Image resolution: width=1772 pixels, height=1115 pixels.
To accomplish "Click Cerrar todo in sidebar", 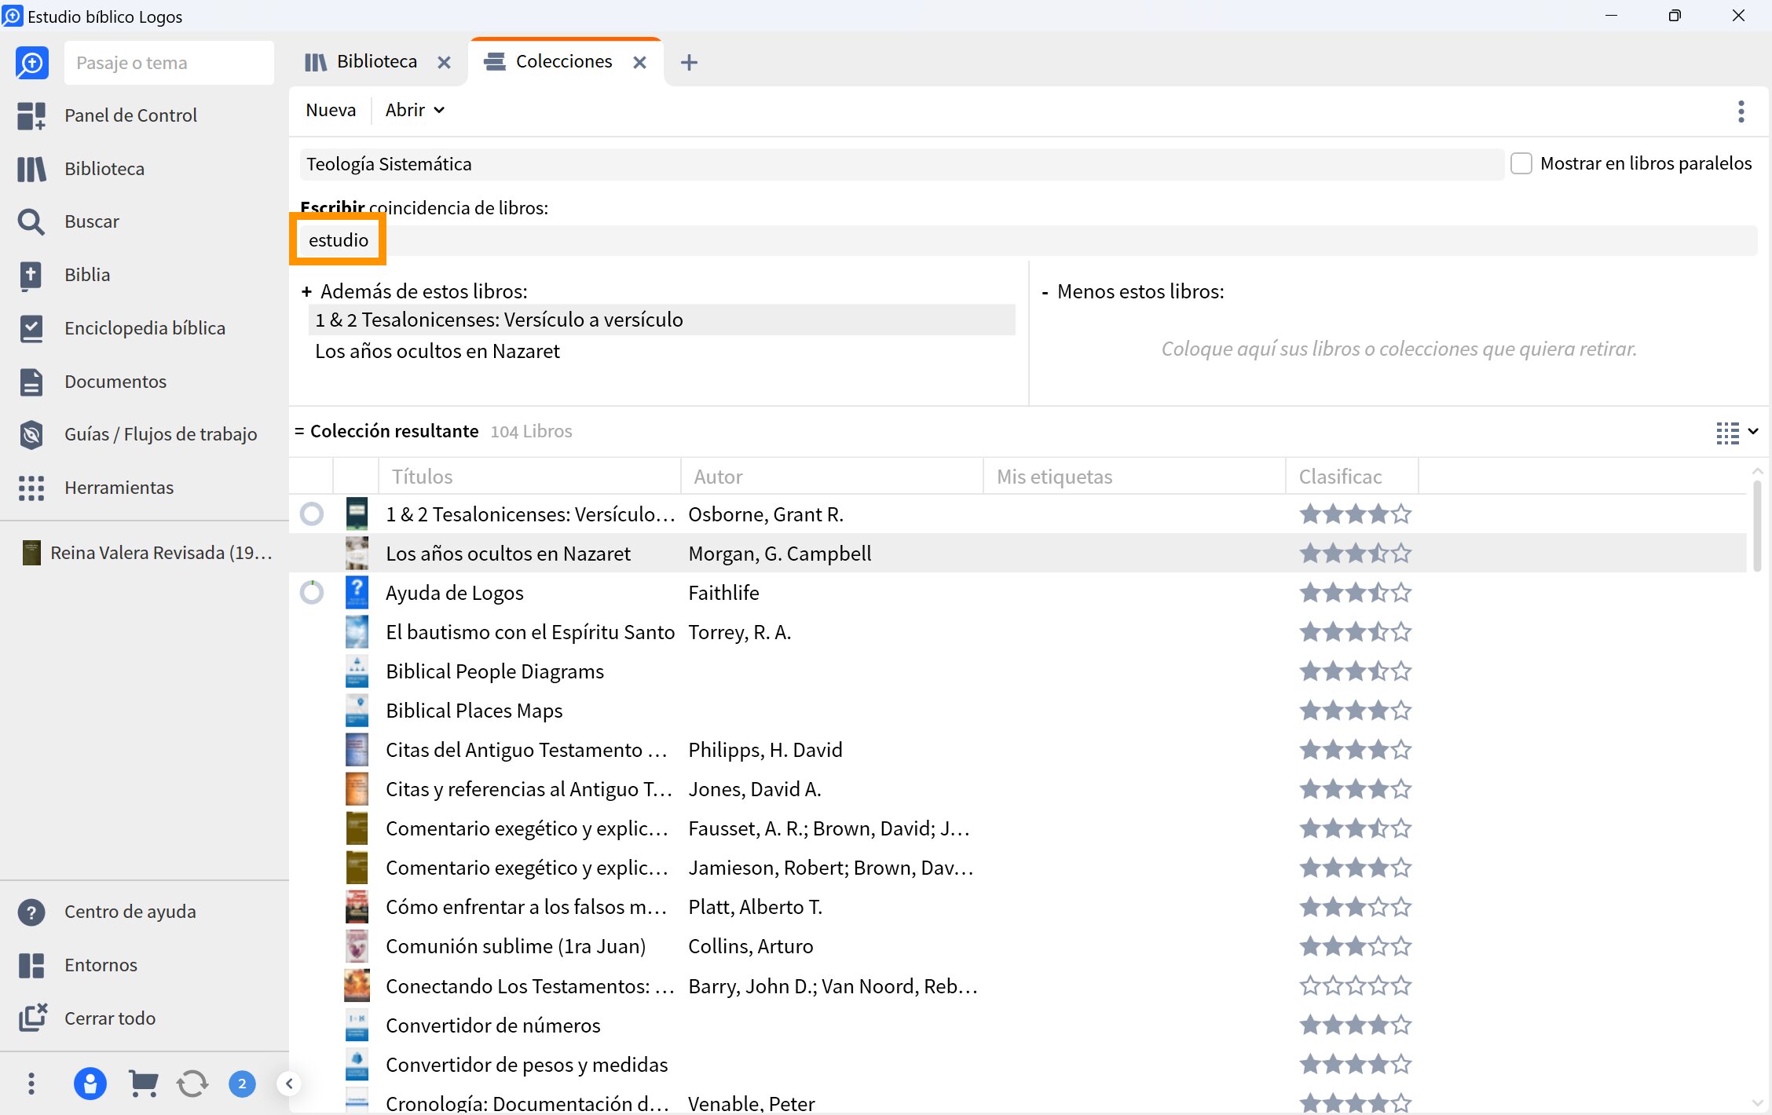I will click(x=110, y=1018).
